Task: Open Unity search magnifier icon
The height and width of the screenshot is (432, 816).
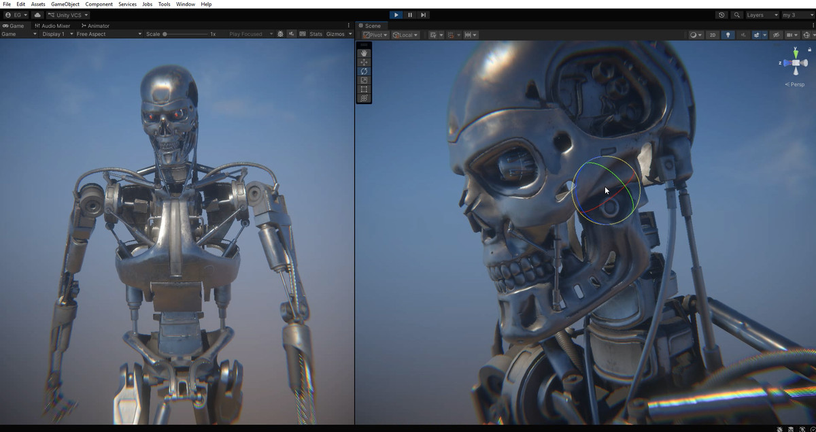Action: click(736, 15)
